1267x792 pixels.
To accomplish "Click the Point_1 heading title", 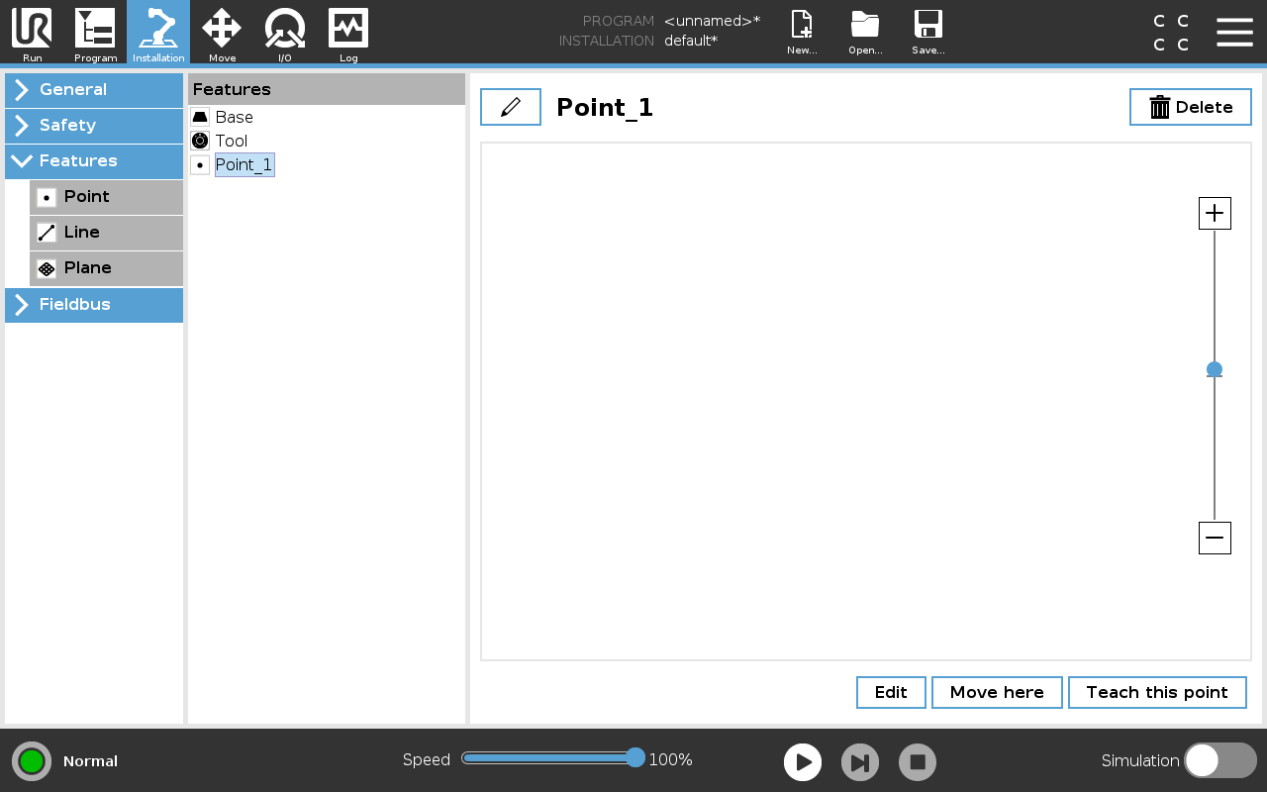I will 605,107.
